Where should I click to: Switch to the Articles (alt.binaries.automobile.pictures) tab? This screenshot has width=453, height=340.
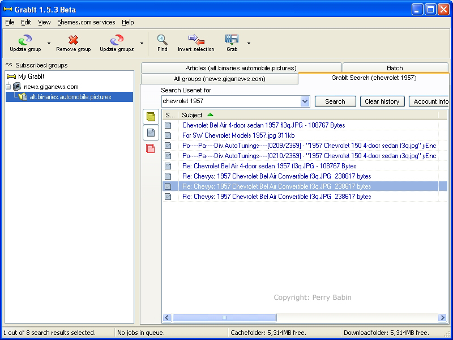[241, 68]
